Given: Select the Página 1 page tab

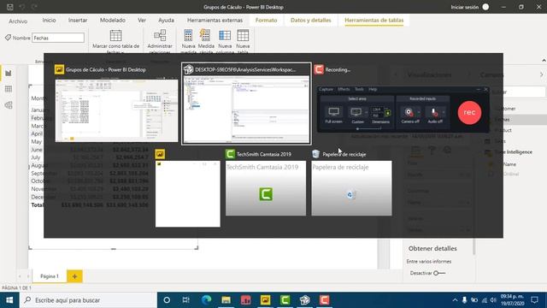Looking at the screenshot, I should pyautogui.click(x=50, y=276).
